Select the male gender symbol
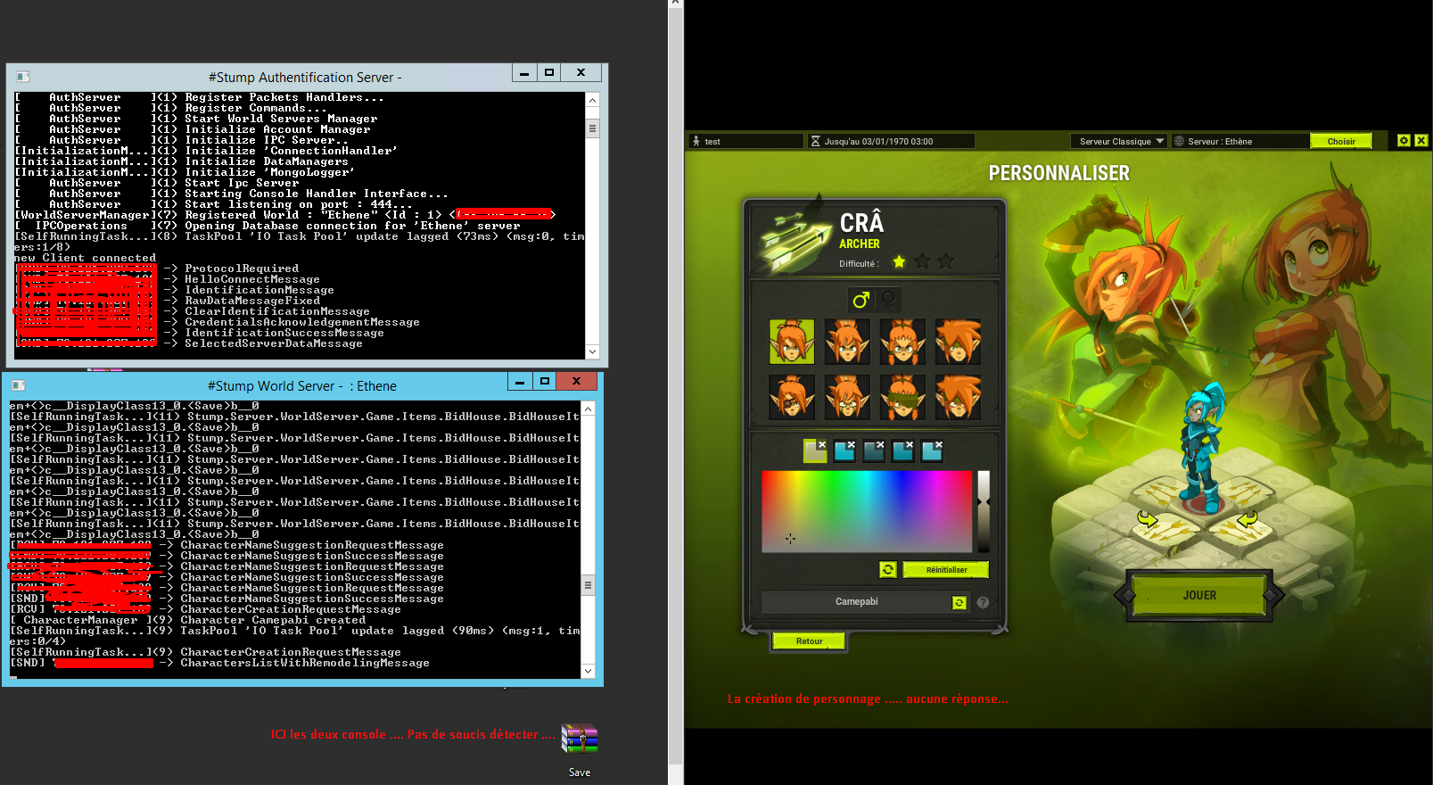The image size is (1433, 785). click(x=861, y=300)
